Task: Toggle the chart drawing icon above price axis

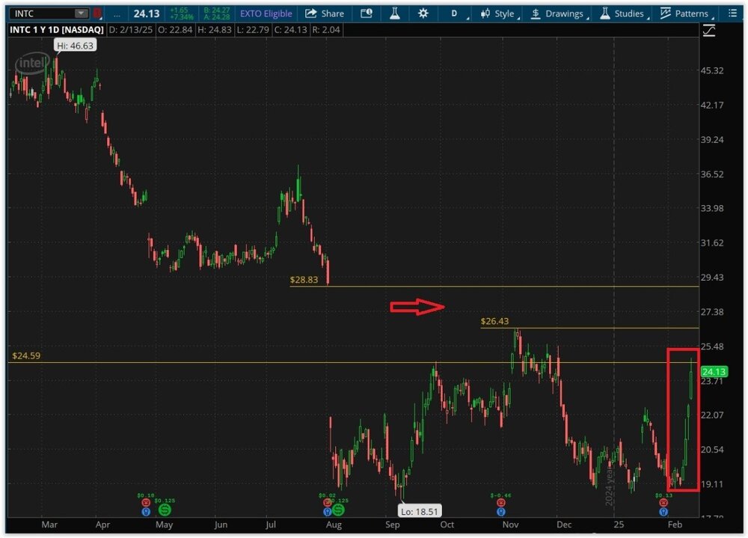Action: (708, 31)
